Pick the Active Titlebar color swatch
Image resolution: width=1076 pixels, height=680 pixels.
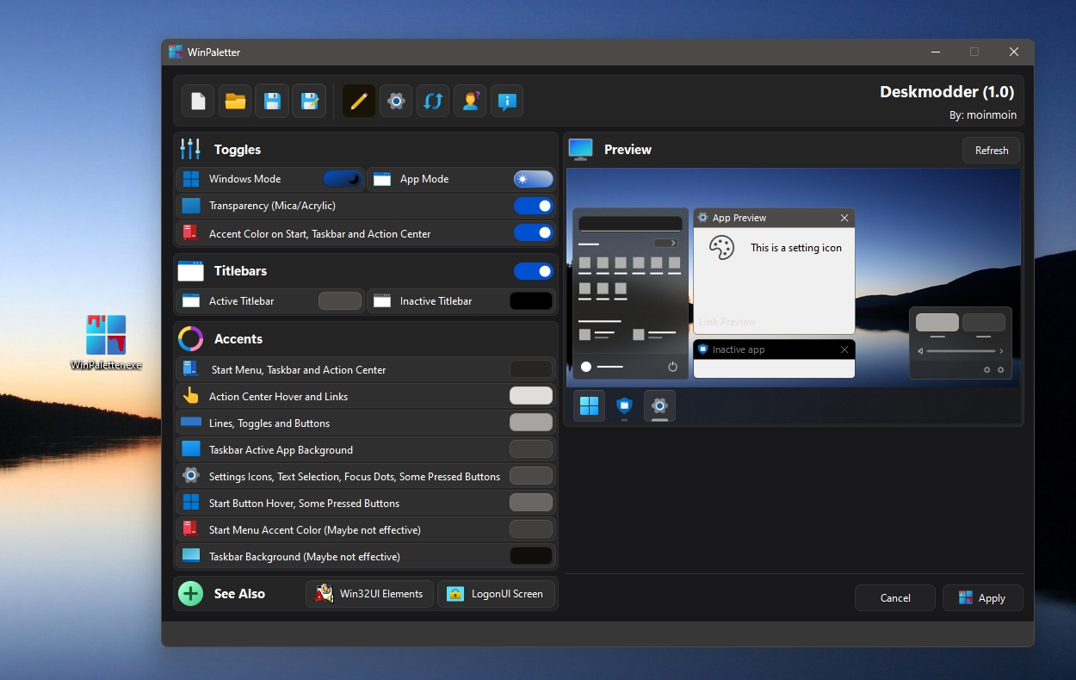pyautogui.click(x=340, y=300)
